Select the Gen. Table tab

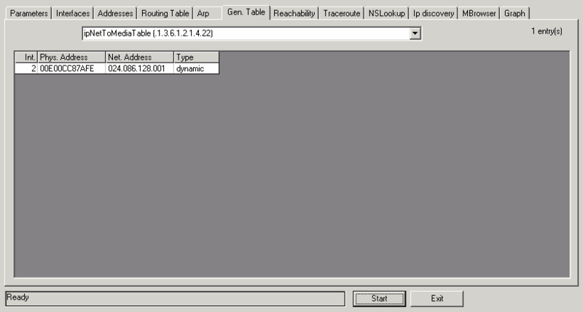click(246, 12)
